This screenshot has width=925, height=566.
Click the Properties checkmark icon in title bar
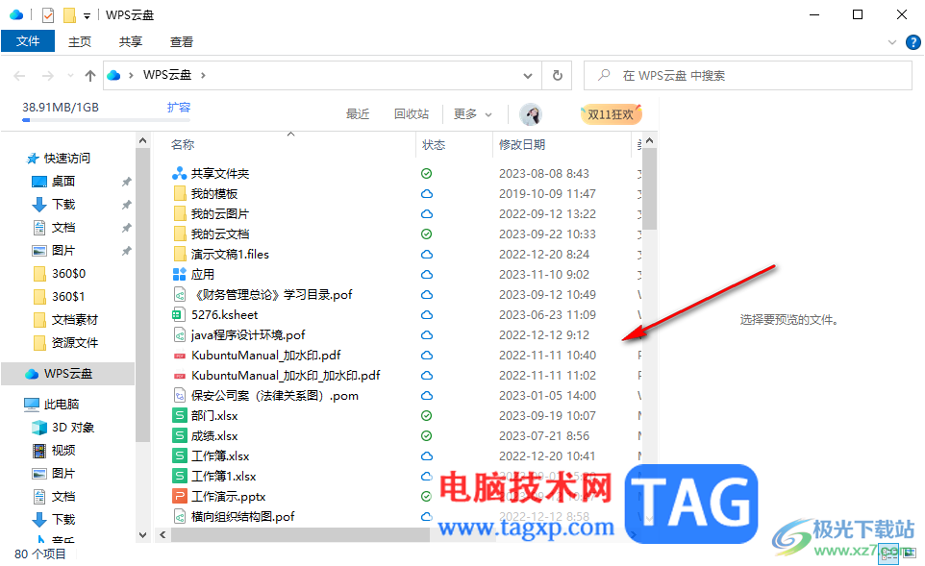[x=48, y=14]
